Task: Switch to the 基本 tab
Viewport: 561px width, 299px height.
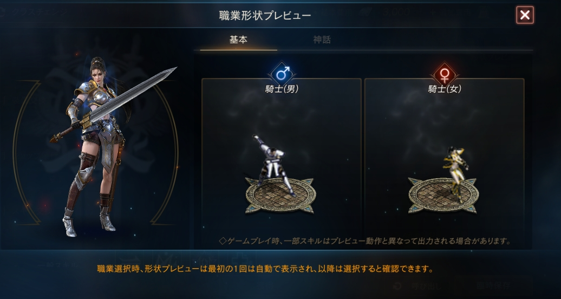Action: 238,40
